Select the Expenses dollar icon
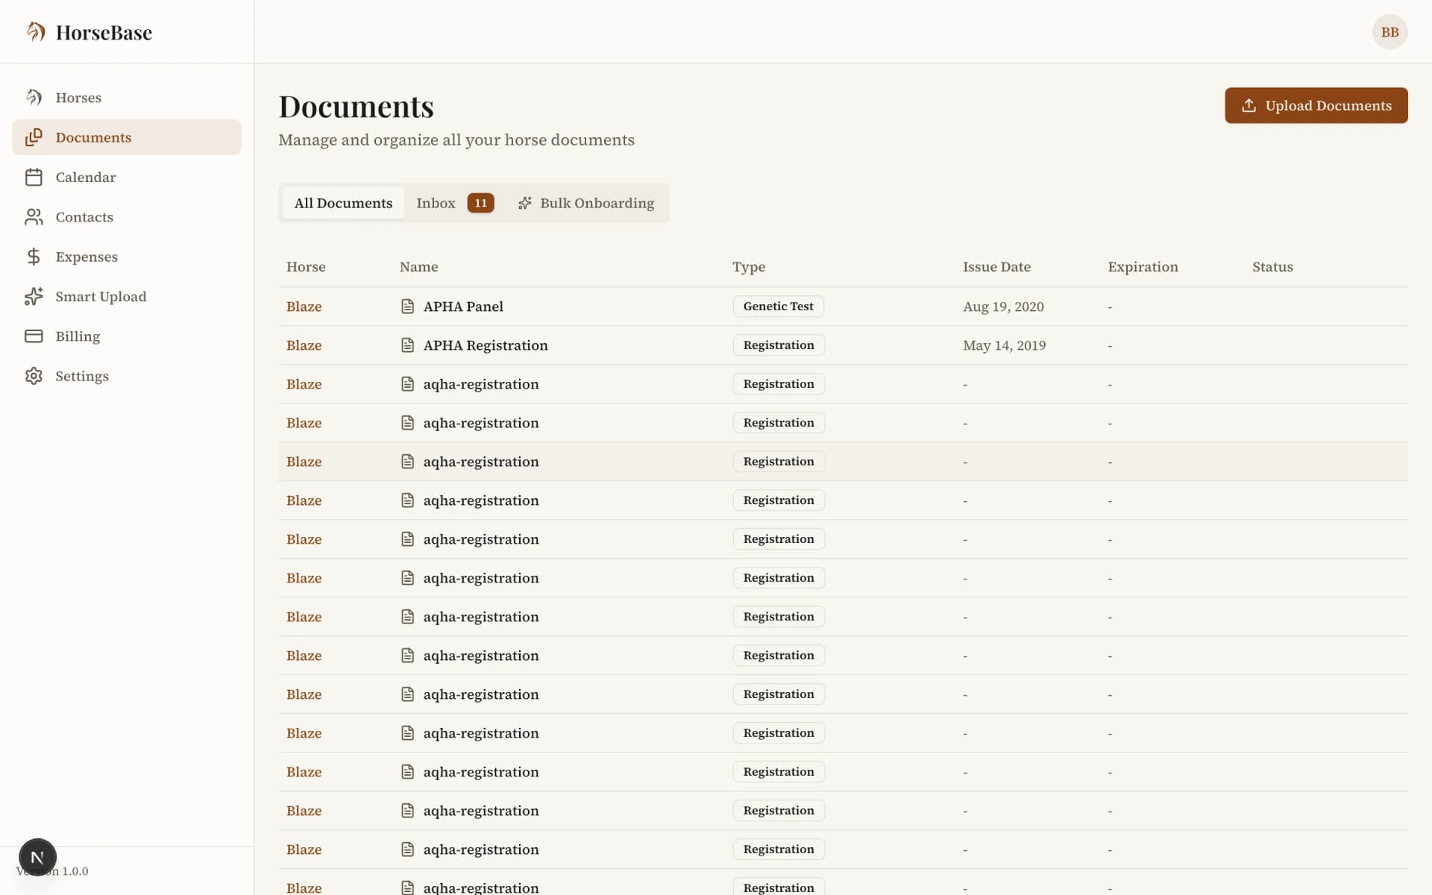The height and width of the screenshot is (895, 1432). click(x=34, y=257)
